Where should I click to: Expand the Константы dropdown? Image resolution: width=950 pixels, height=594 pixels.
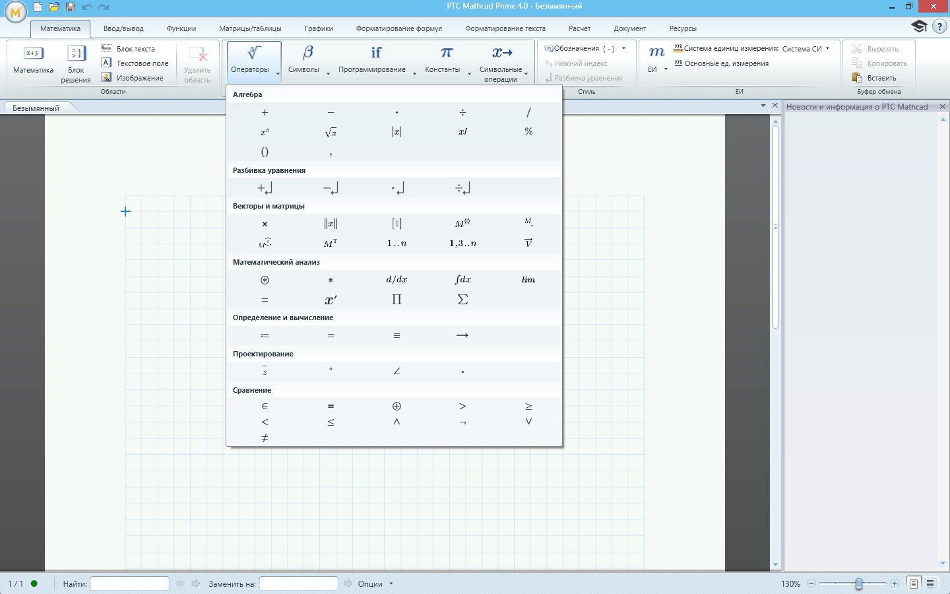click(447, 62)
